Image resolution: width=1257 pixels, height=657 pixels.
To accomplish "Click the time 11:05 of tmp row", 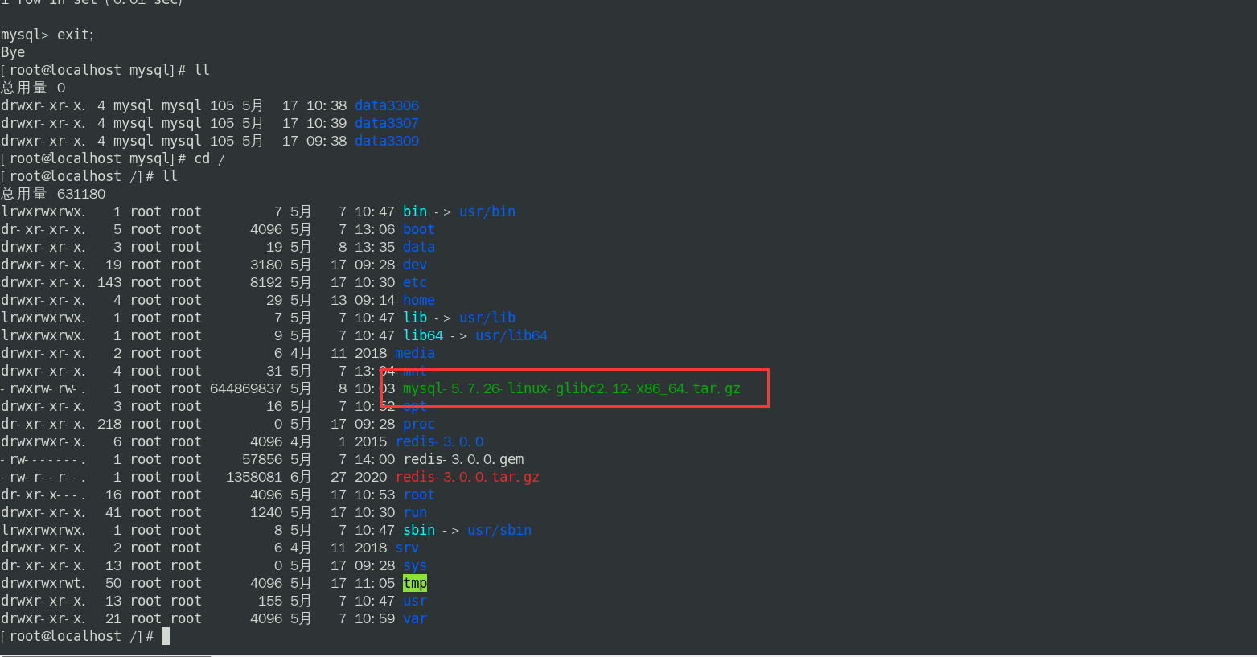I will pos(375,583).
